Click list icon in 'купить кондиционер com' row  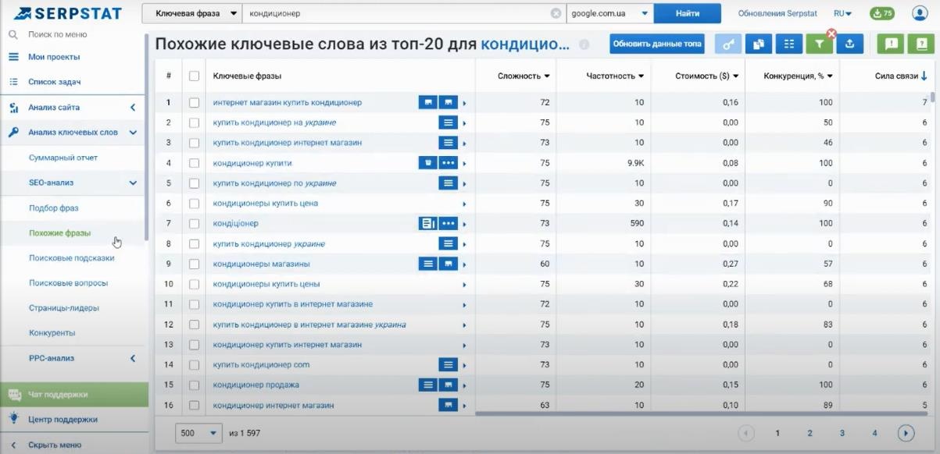(x=448, y=365)
